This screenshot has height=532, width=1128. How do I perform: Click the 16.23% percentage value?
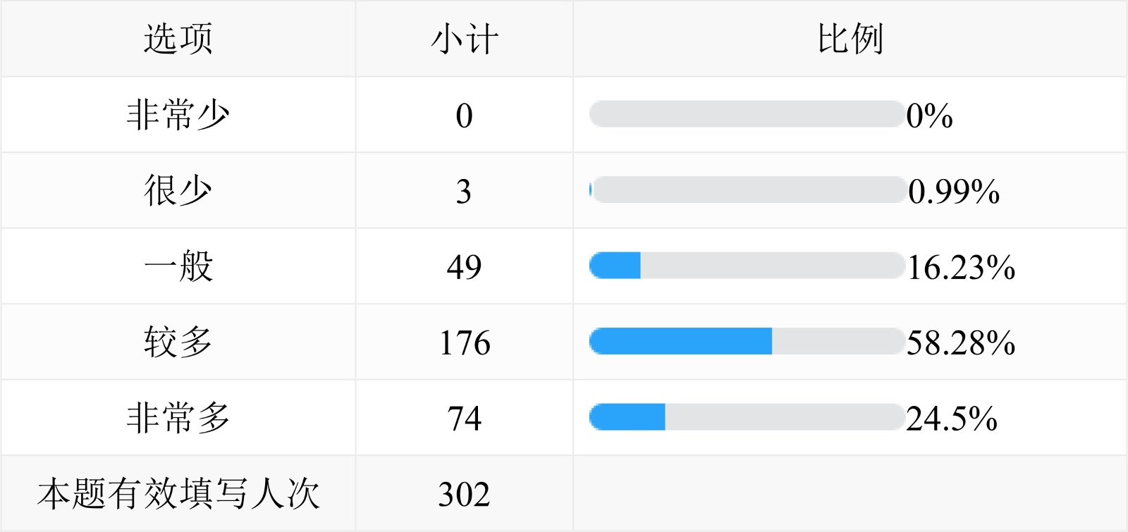961,267
